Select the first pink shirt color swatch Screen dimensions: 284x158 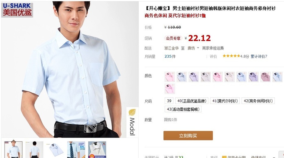click(x=169, y=77)
